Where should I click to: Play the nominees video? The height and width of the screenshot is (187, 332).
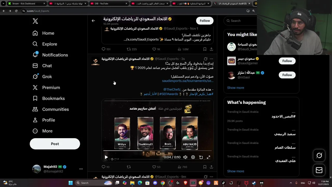106,157
